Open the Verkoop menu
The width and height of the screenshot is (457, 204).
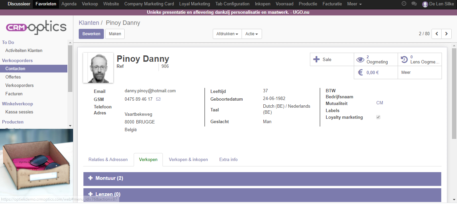(90, 4)
